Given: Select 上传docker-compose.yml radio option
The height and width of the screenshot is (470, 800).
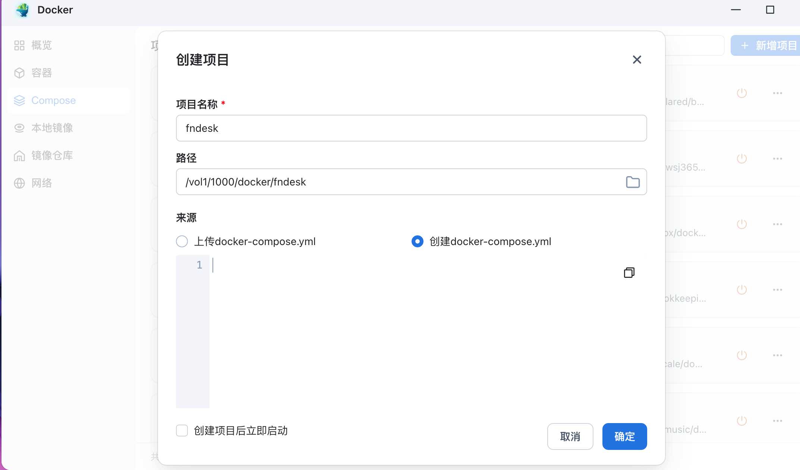Looking at the screenshot, I should point(182,241).
